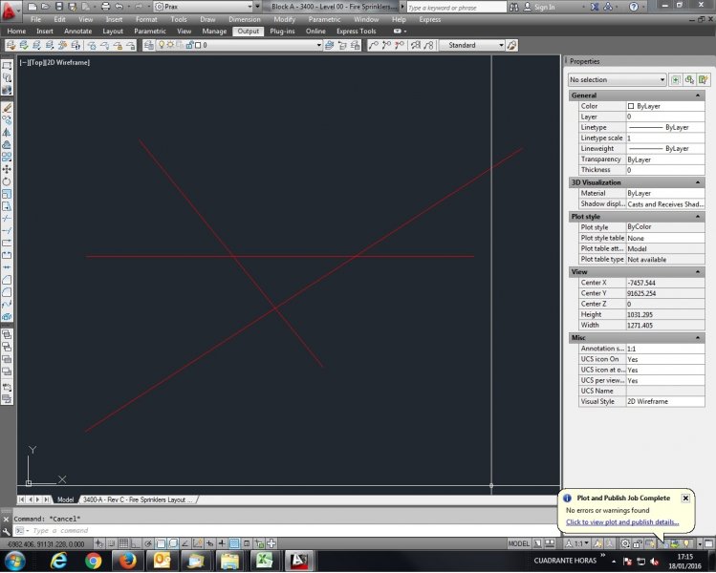Click the viewport label [-][Top][2D Wireframe]
The height and width of the screenshot is (573, 716).
coord(54,62)
